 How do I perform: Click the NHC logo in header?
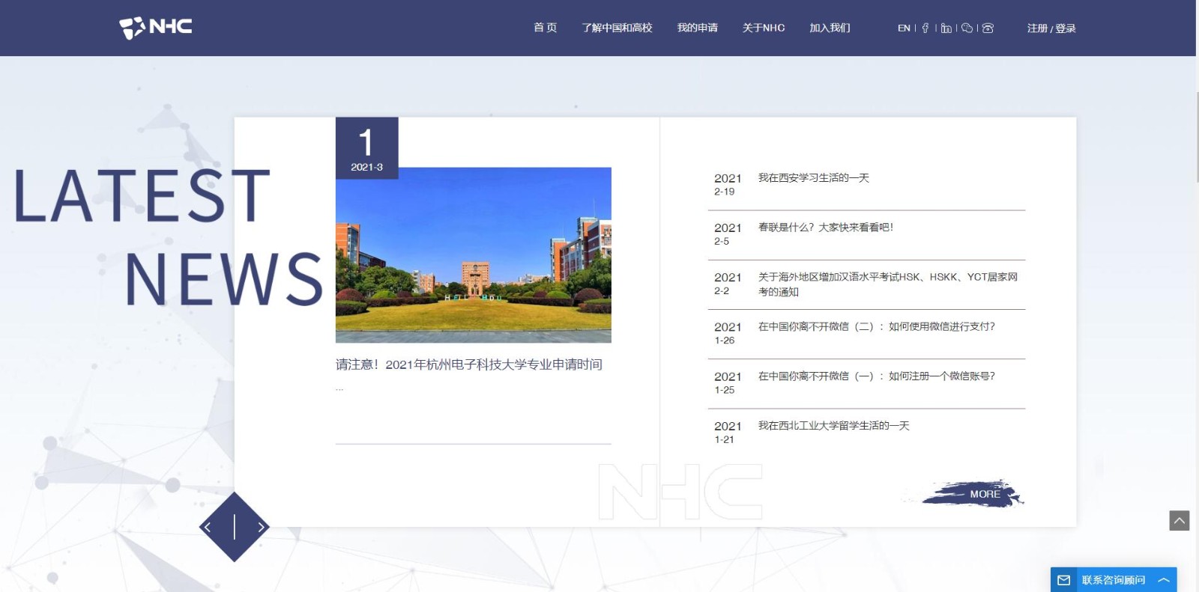(x=156, y=28)
